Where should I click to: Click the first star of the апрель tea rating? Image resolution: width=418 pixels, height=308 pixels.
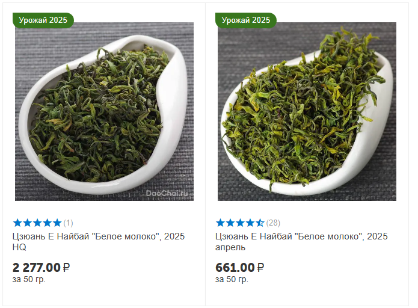[220, 223]
